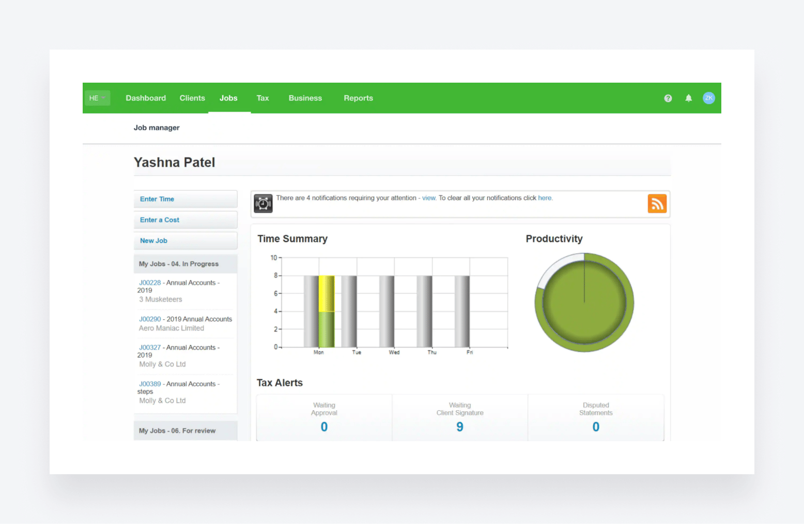Click the Job manager breadcrumb text
804x530 pixels.
coord(157,128)
